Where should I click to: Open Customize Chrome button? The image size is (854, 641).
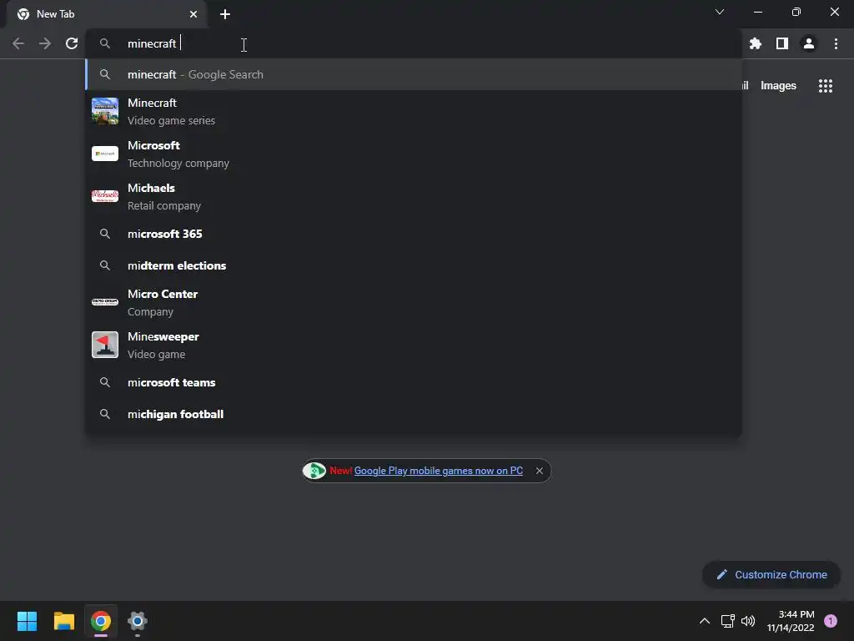771,574
